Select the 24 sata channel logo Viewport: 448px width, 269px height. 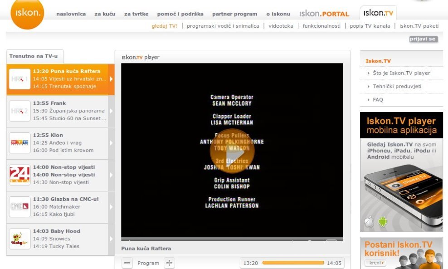[x=19, y=175]
